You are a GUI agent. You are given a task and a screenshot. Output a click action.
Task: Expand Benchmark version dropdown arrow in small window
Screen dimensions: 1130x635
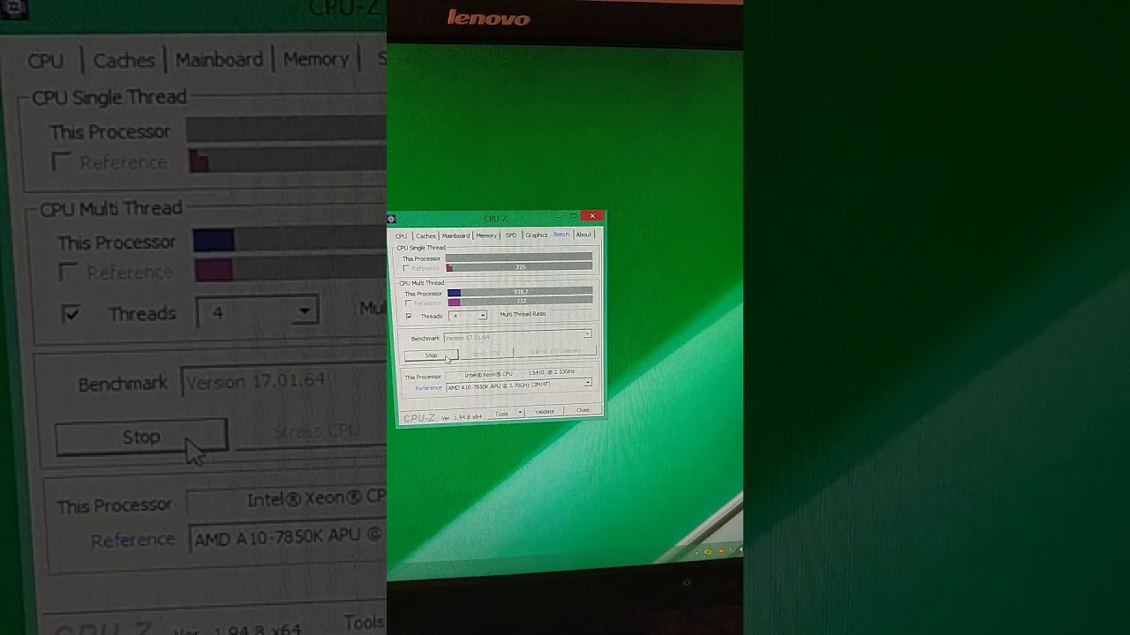tap(587, 333)
